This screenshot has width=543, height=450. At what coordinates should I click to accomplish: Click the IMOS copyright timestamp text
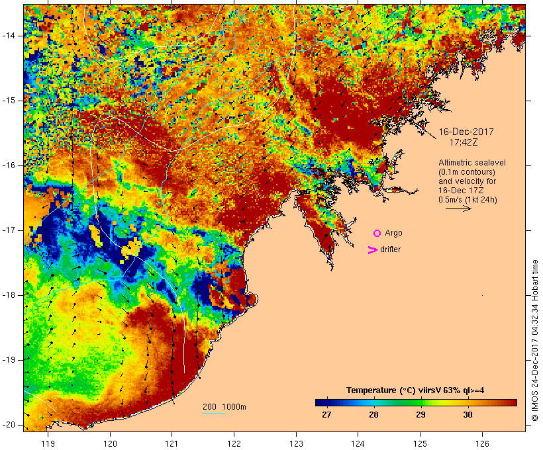coord(535,341)
